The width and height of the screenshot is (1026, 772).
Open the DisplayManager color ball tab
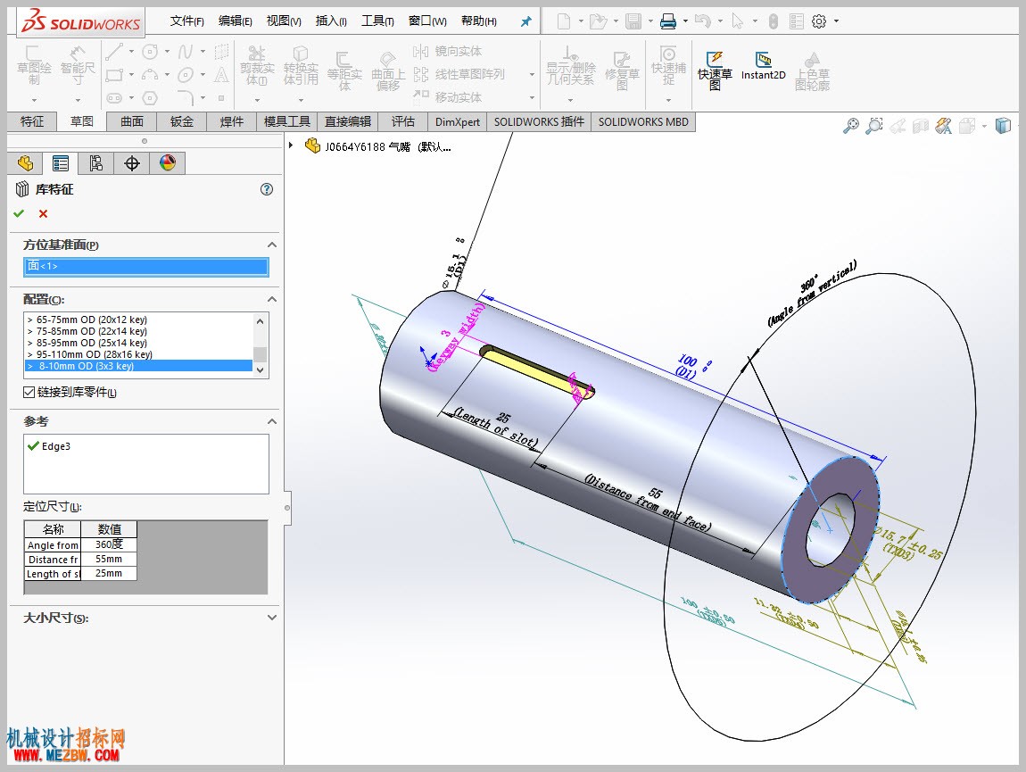[168, 163]
